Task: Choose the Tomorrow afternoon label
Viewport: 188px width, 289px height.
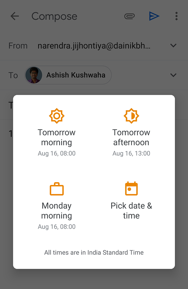Action: point(131,137)
